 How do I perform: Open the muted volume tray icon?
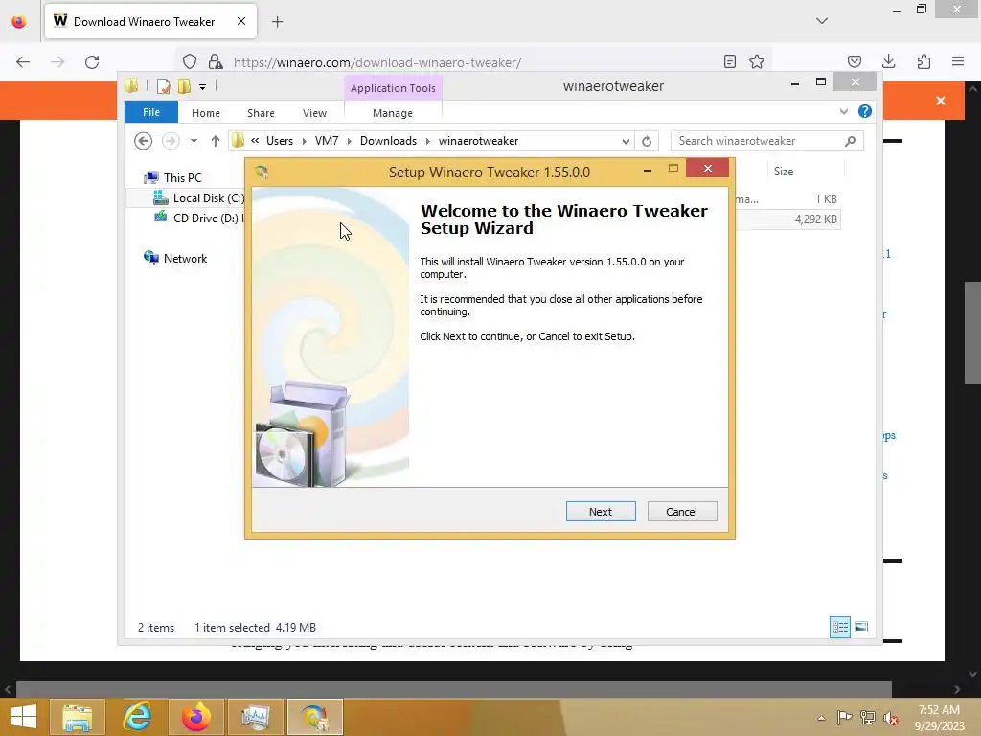point(890,717)
